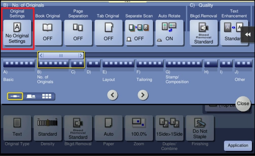Open Original Settings button

(x=17, y=33)
